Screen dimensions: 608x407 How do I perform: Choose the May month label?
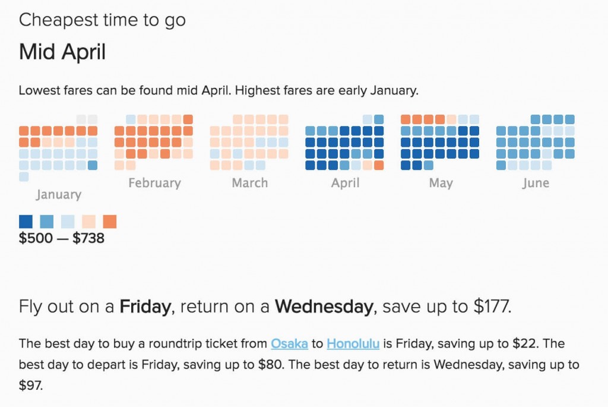tap(441, 183)
